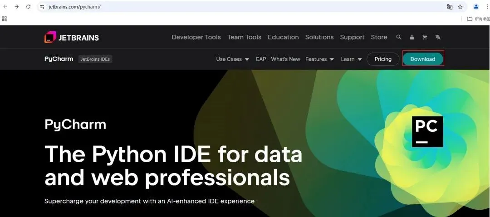
Task: Open the site search magnifier icon
Action: [x=398, y=37]
